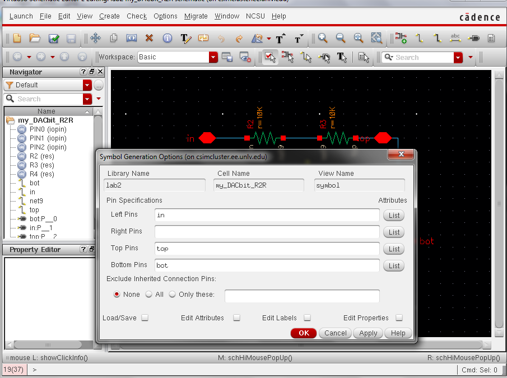Click List button for Left Pins
507x378 pixels.
[394, 215]
